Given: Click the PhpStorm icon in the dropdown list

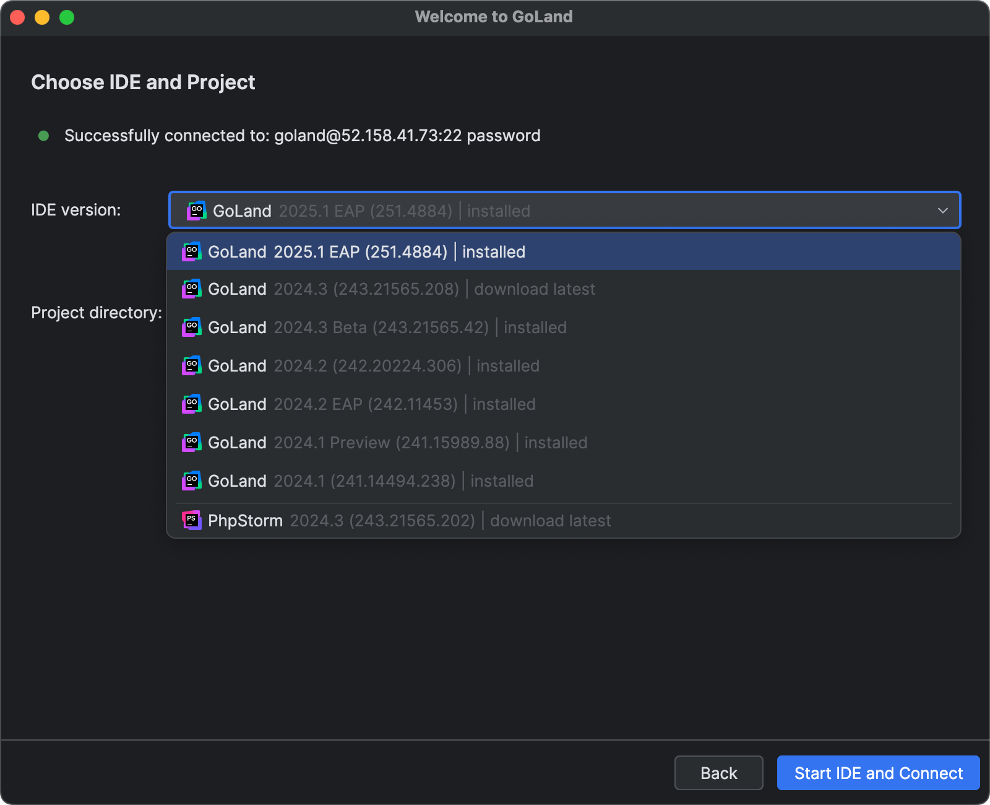Looking at the screenshot, I should pyautogui.click(x=192, y=520).
